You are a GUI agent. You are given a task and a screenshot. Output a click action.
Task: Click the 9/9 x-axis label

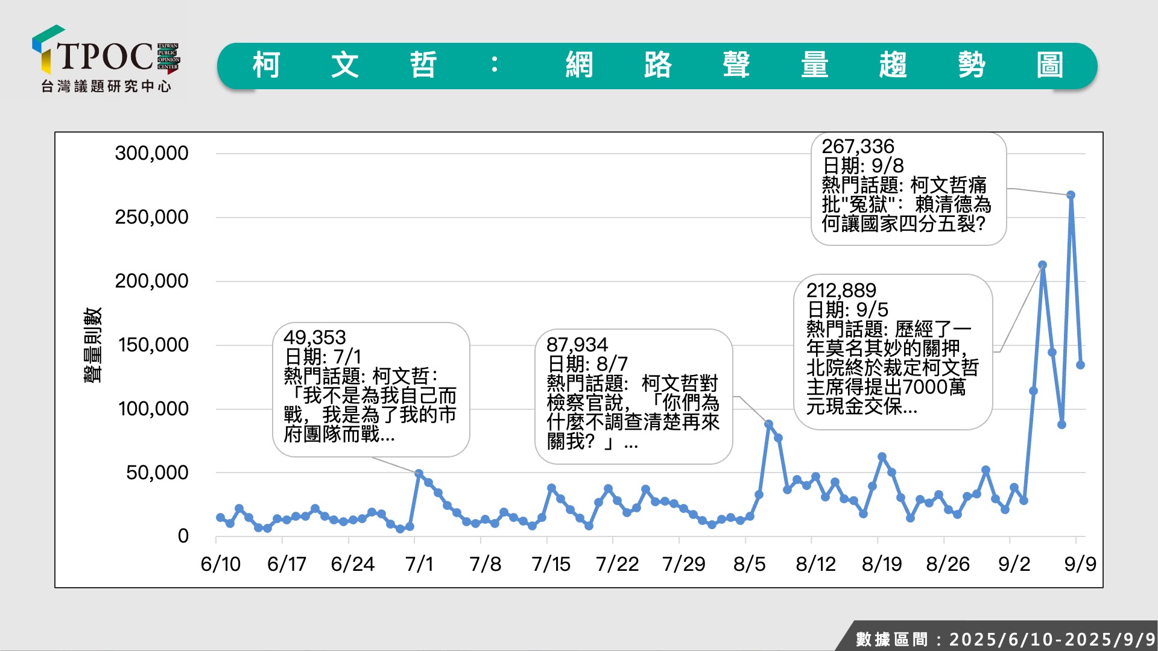[x=1080, y=564]
